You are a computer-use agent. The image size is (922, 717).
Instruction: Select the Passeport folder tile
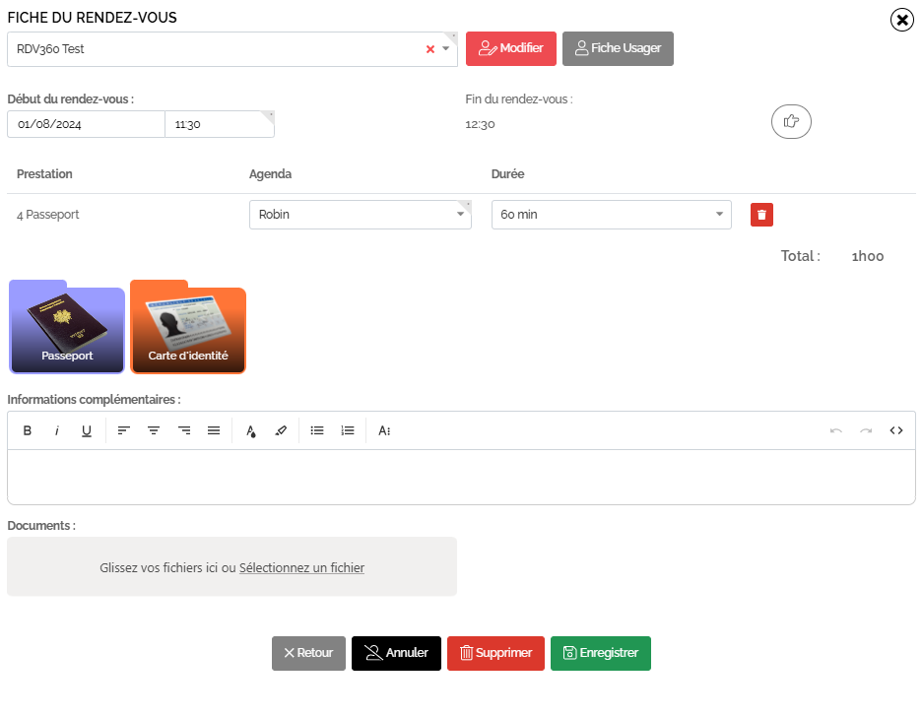(67, 327)
